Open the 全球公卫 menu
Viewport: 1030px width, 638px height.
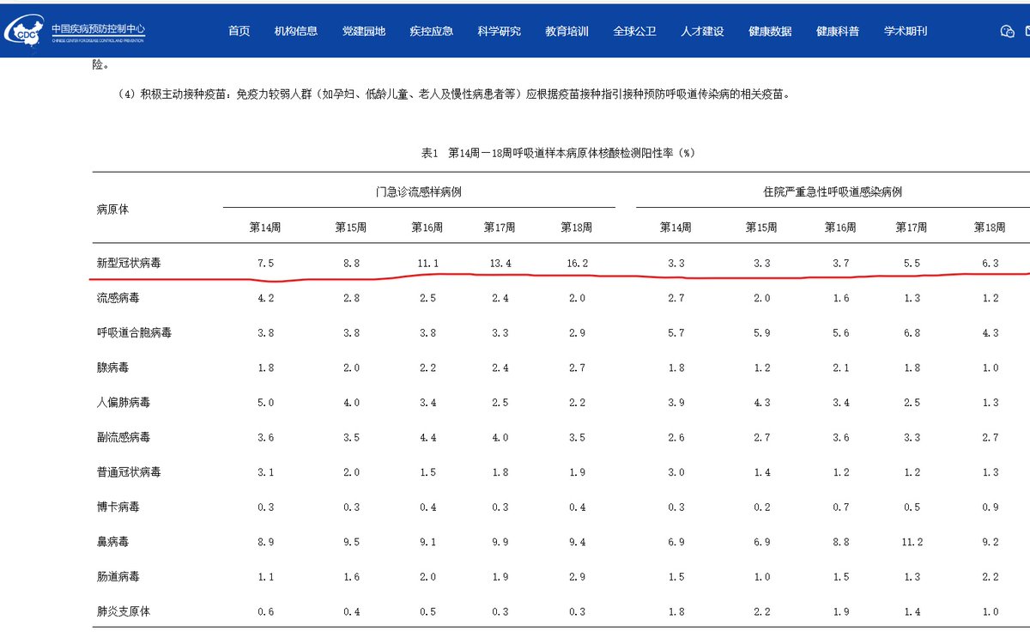point(635,31)
